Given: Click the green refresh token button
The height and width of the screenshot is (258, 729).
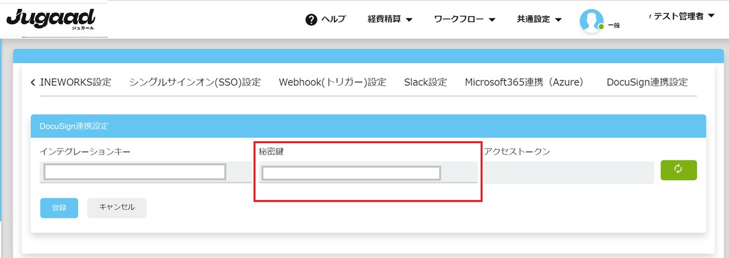Looking at the screenshot, I should [679, 170].
